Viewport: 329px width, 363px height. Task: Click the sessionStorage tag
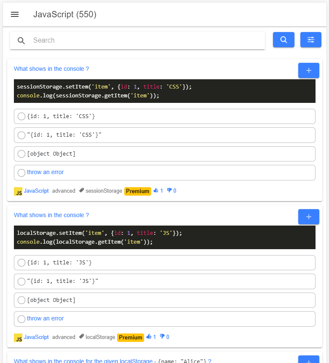[x=100, y=191]
